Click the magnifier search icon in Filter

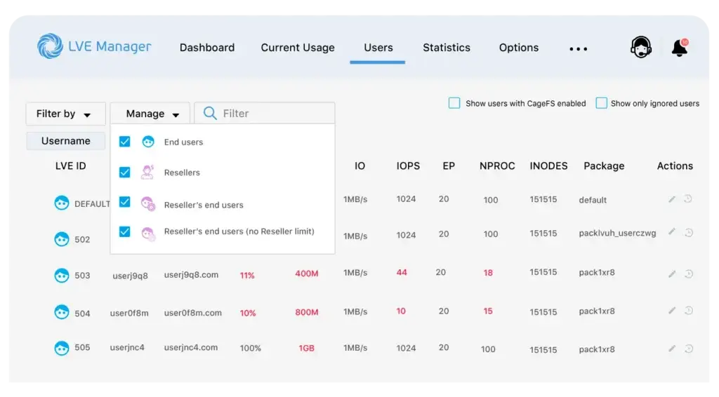click(209, 113)
